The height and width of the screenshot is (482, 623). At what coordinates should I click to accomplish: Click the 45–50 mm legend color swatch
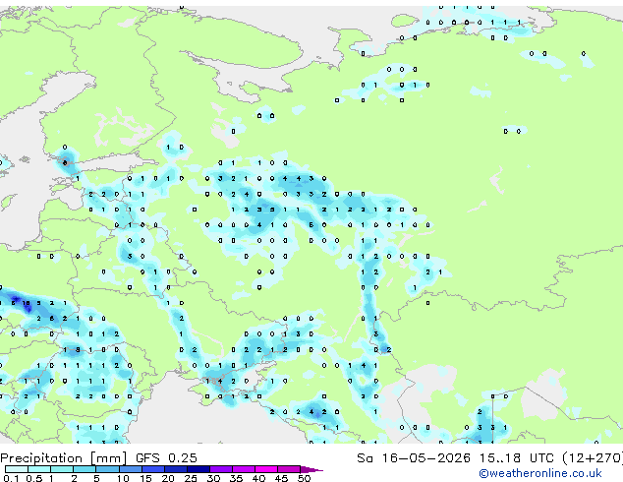[289, 469]
